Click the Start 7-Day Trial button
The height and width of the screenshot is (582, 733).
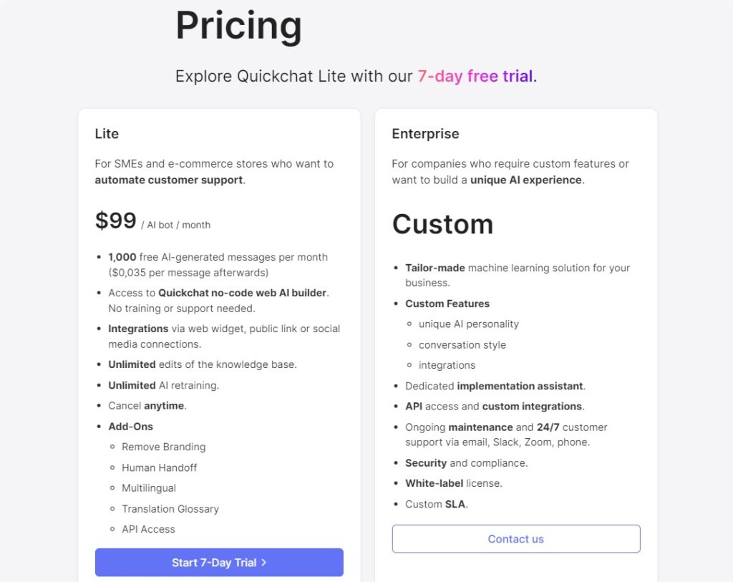pyautogui.click(x=218, y=563)
